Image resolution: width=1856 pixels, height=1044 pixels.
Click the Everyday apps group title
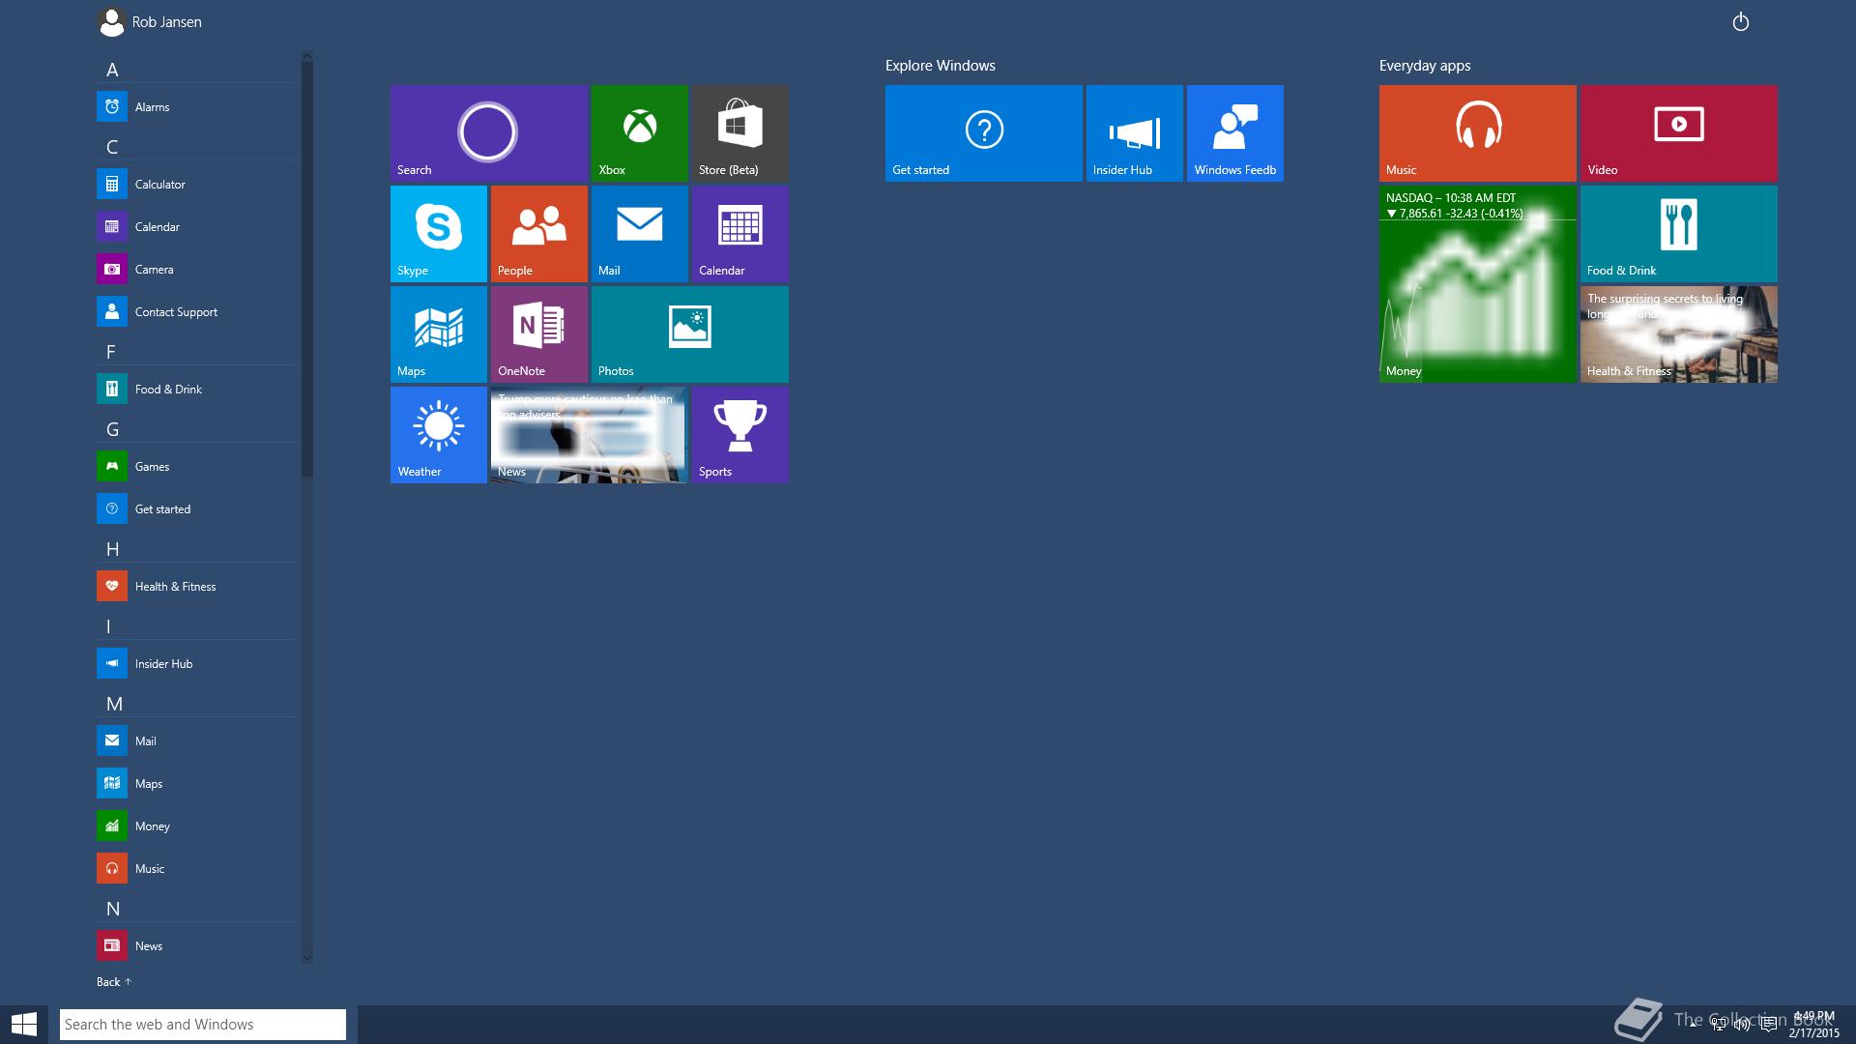tap(1425, 66)
